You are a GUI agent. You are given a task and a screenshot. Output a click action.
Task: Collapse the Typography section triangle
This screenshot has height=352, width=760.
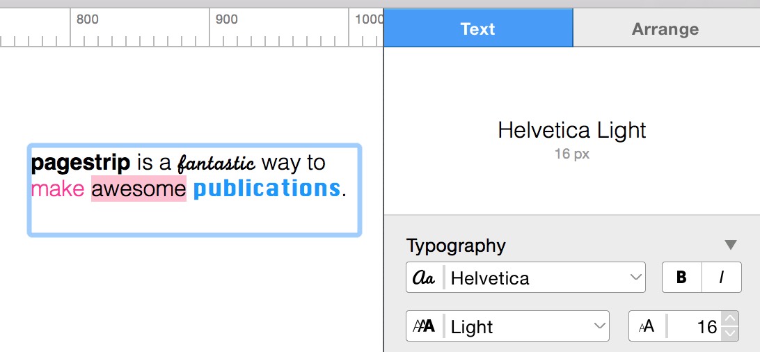tap(730, 245)
